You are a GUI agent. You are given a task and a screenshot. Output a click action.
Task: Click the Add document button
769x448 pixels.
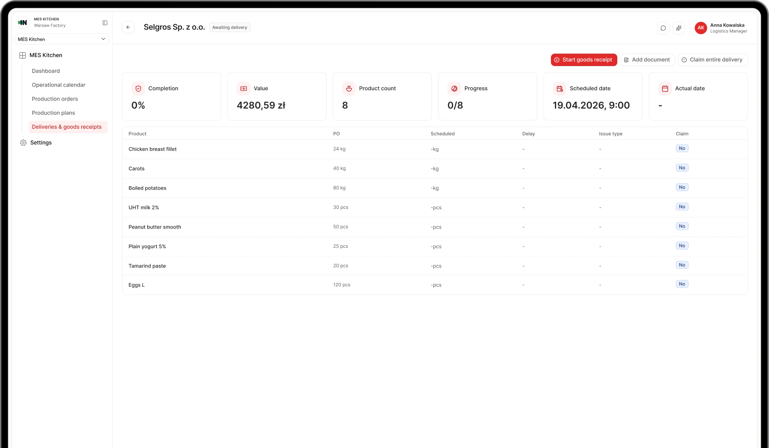click(x=647, y=60)
